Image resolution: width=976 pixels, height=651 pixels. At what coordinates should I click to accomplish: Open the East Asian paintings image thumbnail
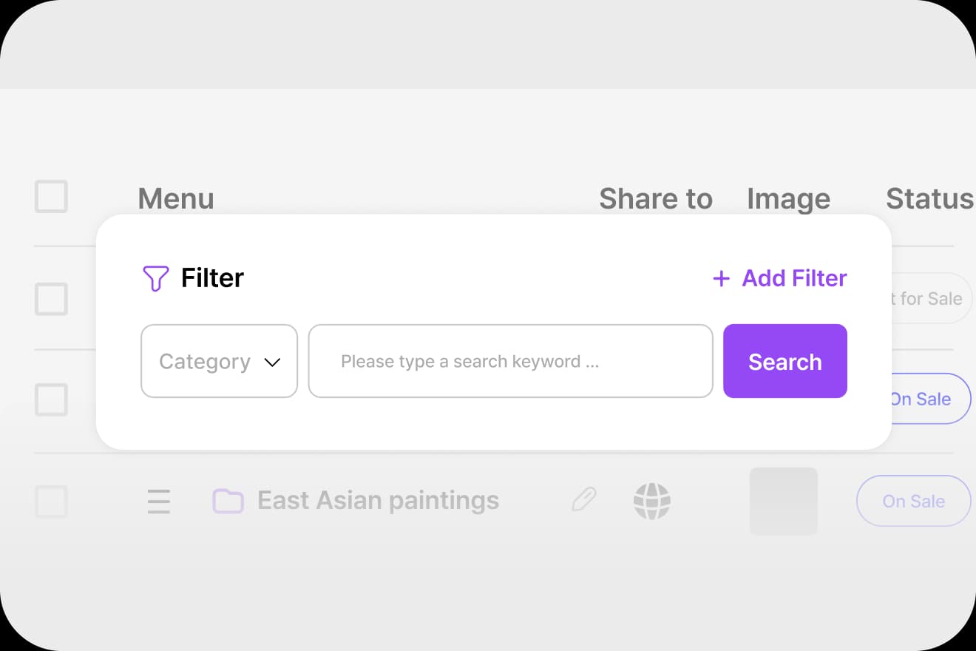coord(783,501)
